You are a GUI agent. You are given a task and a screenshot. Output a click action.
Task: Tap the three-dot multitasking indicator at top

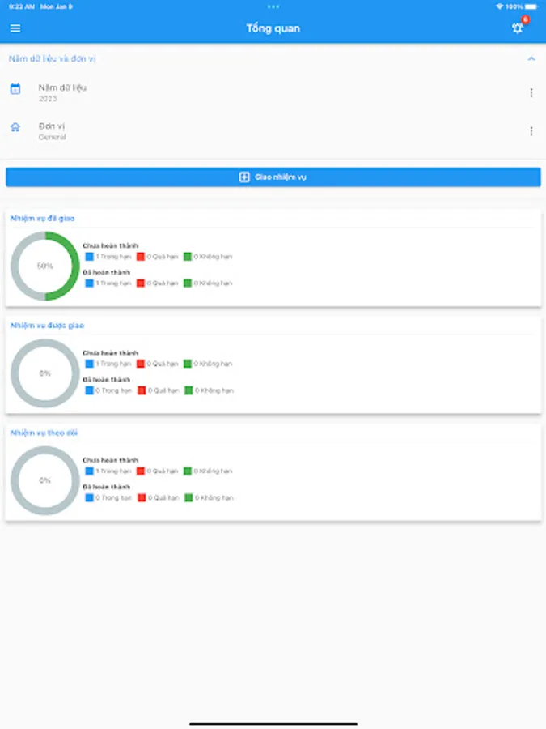coord(273,6)
